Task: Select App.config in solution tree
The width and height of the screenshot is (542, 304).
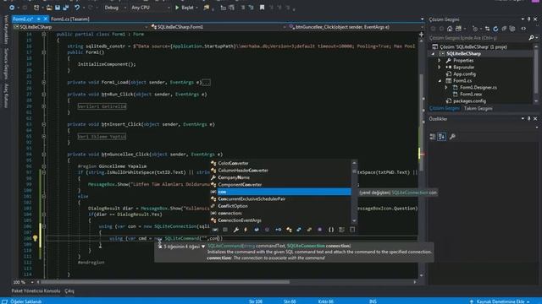Action: (x=464, y=73)
